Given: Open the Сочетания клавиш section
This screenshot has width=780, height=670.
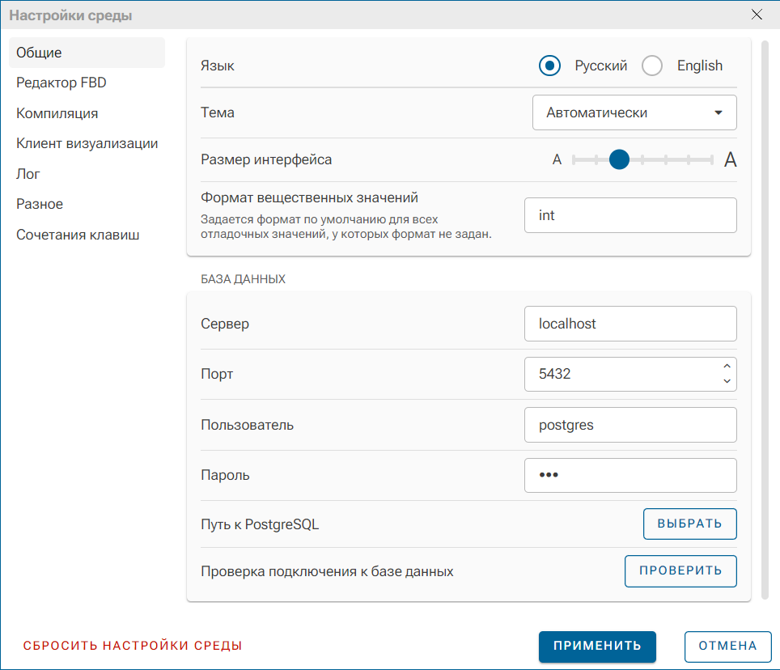Looking at the screenshot, I should (87, 235).
